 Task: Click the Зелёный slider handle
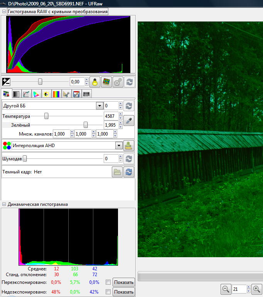pos(86,125)
